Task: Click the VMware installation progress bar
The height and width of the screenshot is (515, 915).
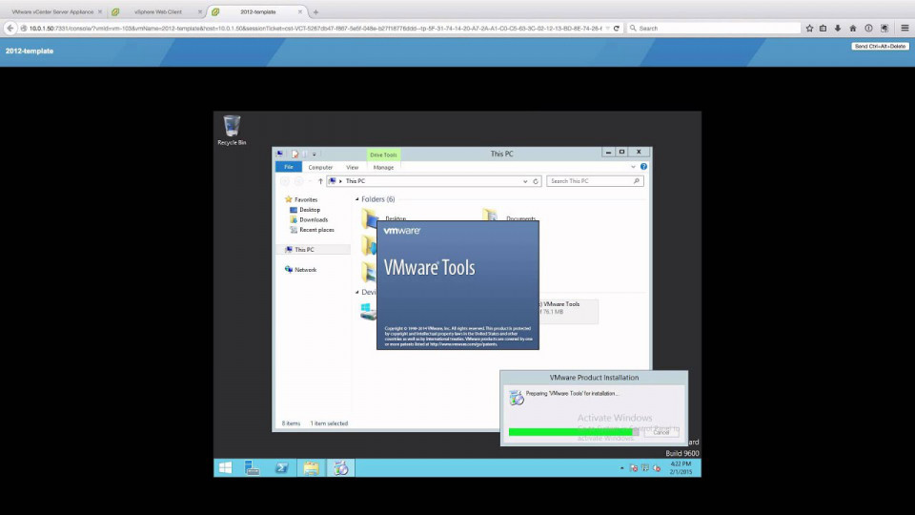Action: tap(574, 432)
